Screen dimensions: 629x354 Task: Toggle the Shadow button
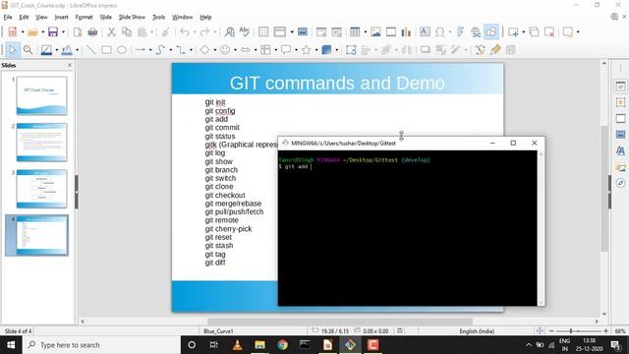tap(425, 50)
